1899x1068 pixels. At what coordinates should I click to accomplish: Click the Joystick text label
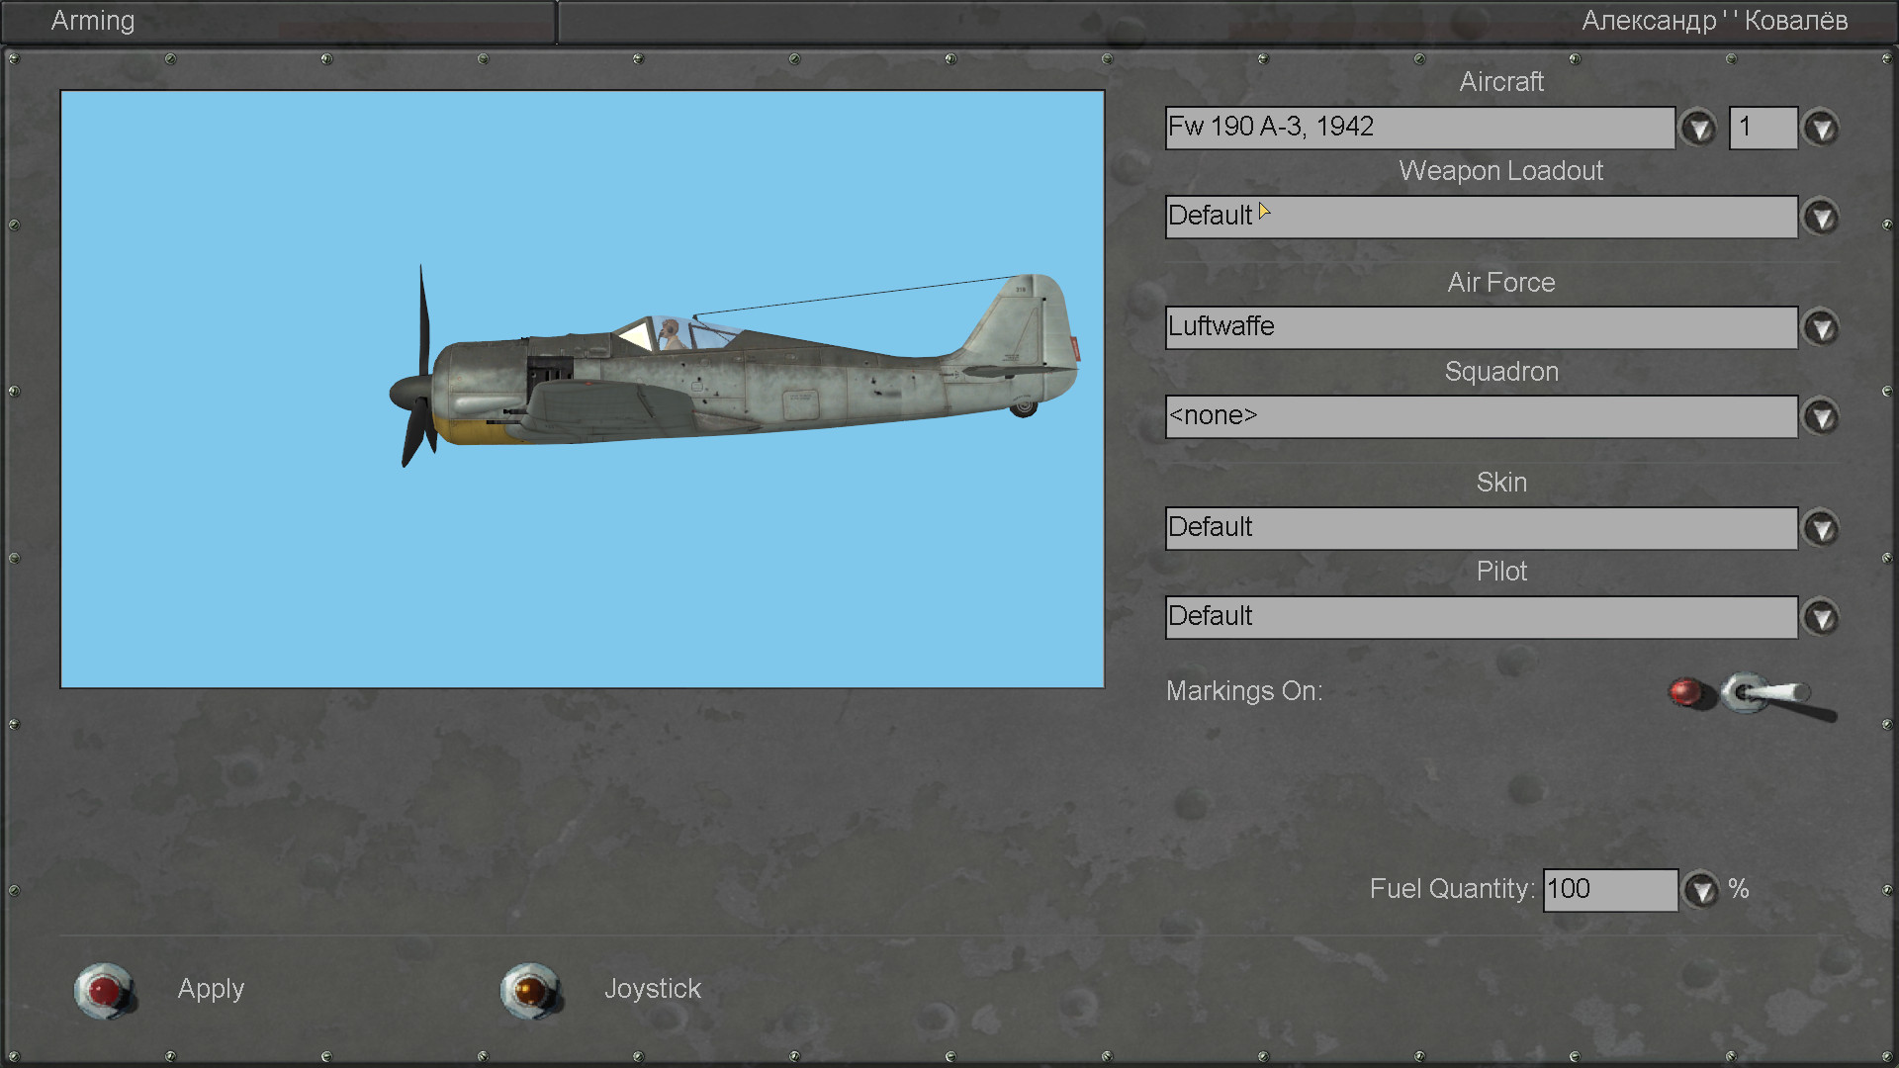pos(652,989)
